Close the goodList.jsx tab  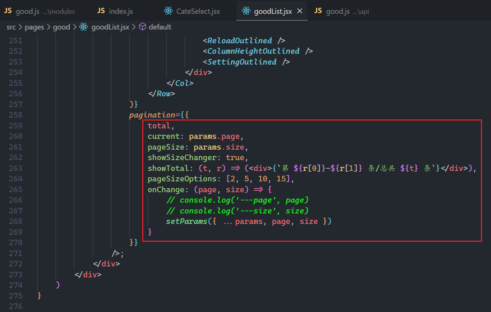tap(299, 11)
